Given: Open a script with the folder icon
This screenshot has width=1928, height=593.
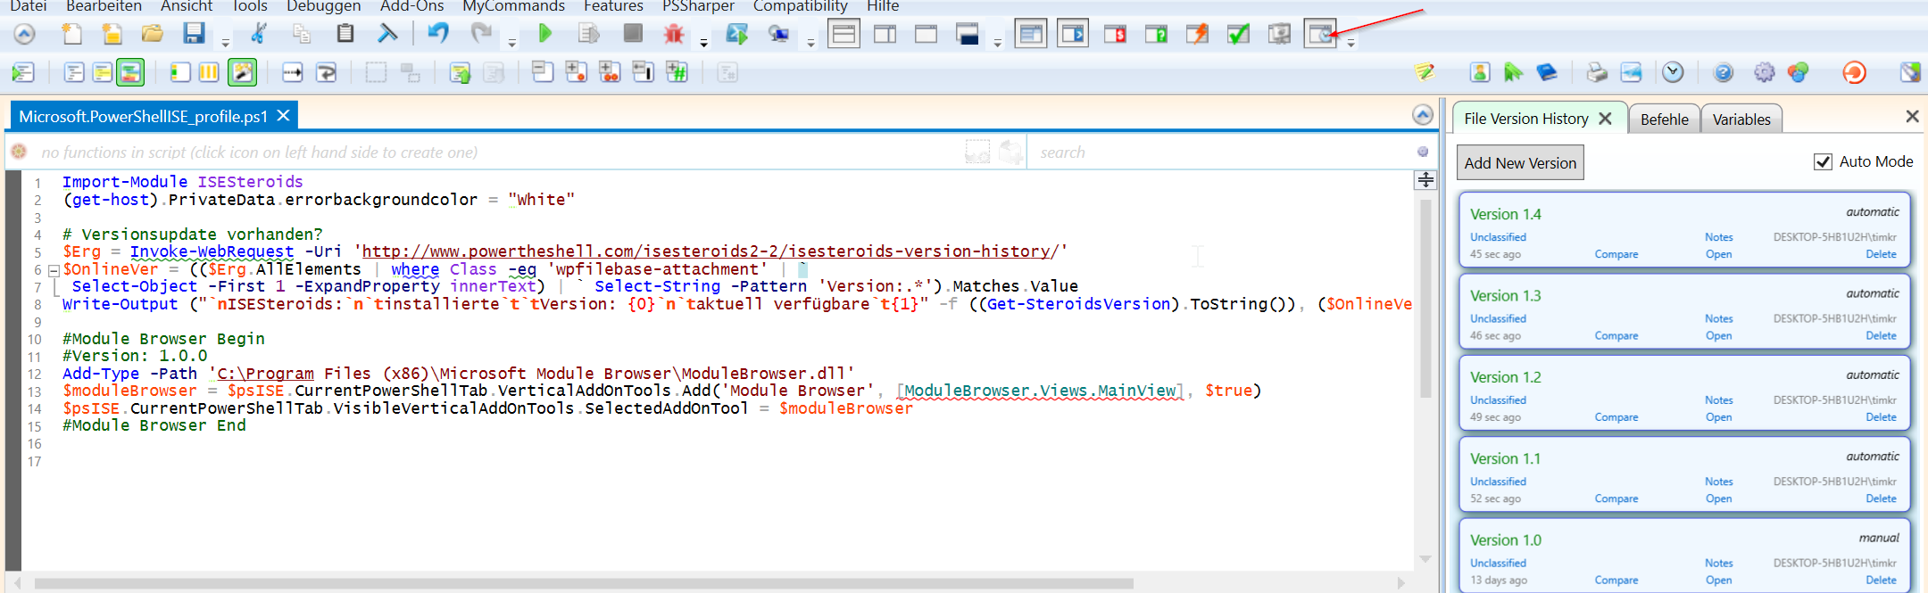Looking at the screenshot, I should click(153, 34).
